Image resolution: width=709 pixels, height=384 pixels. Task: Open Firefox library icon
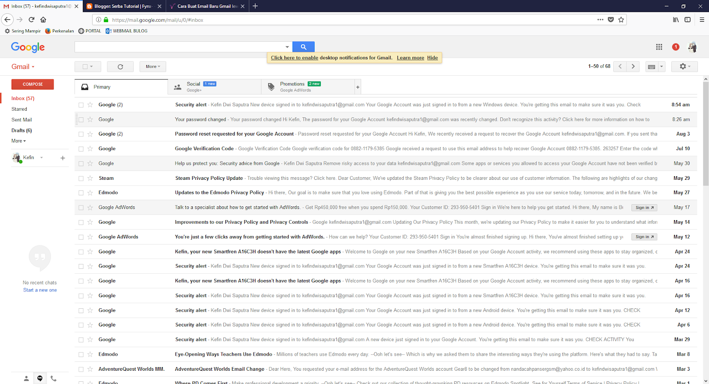point(676,19)
